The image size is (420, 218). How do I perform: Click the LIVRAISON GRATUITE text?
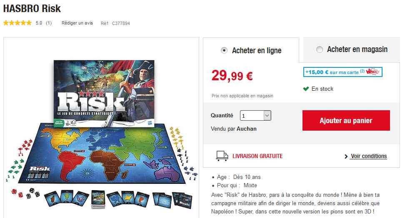(257, 156)
